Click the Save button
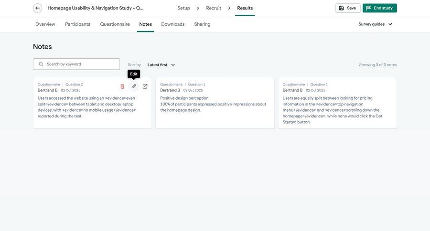The width and height of the screenshot is (430, 231). tap(348, 8)
